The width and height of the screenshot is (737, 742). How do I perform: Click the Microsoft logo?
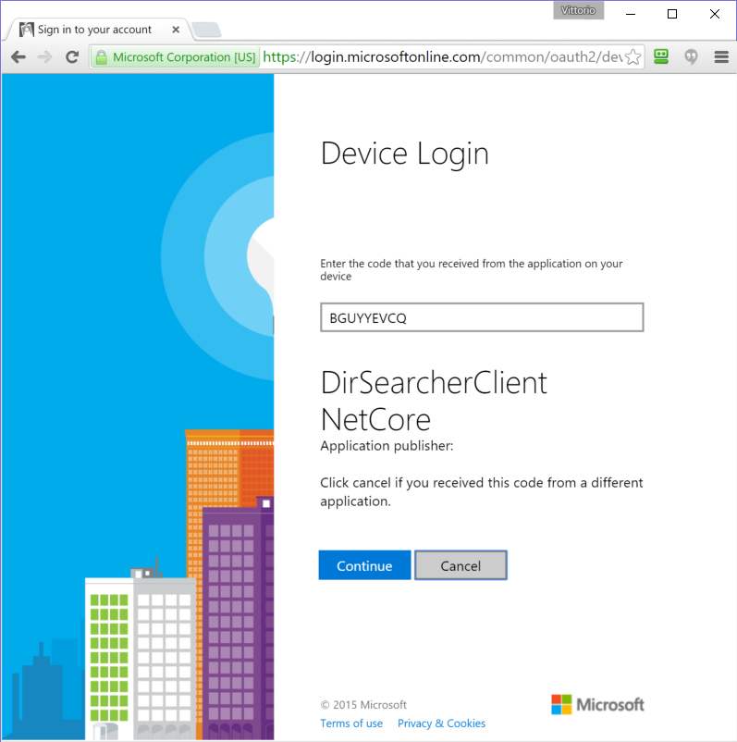point(597,705)
